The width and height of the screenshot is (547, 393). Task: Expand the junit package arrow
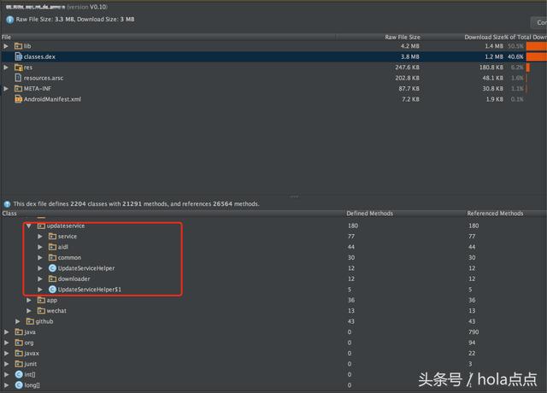[6, 364]
